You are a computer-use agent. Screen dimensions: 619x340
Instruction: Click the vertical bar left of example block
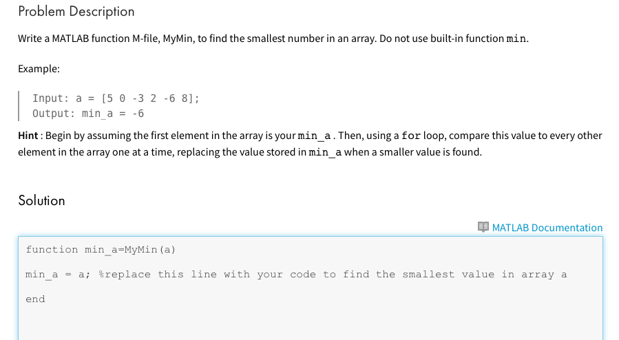point(19,106)
